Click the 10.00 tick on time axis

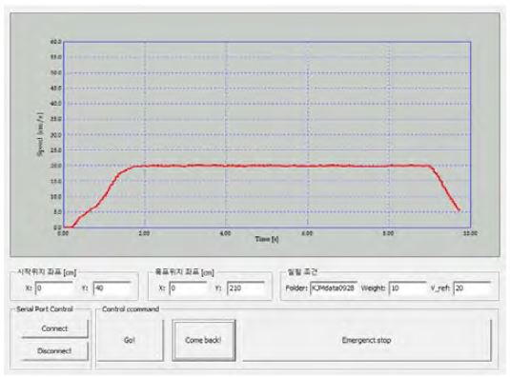470,233
